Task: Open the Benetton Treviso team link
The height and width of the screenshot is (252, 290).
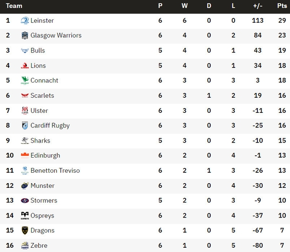Action: point(55,170)
